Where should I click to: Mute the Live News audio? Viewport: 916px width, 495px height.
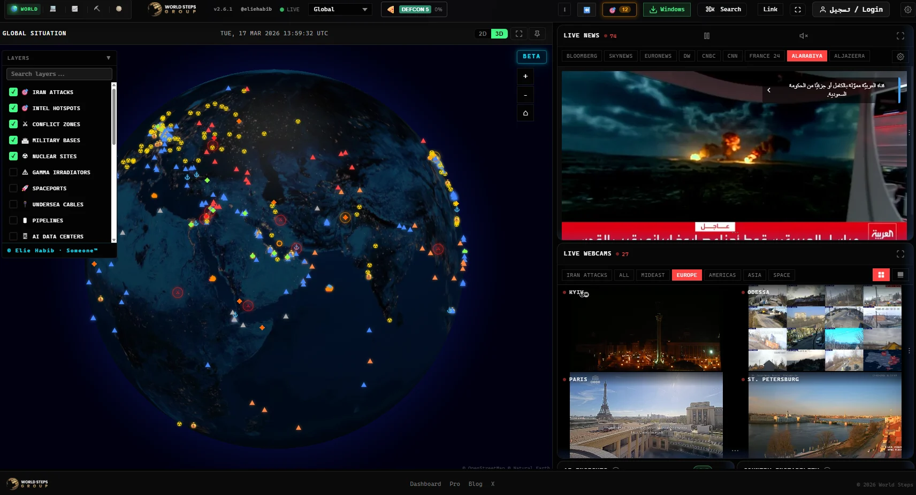[x=802, y=35]
